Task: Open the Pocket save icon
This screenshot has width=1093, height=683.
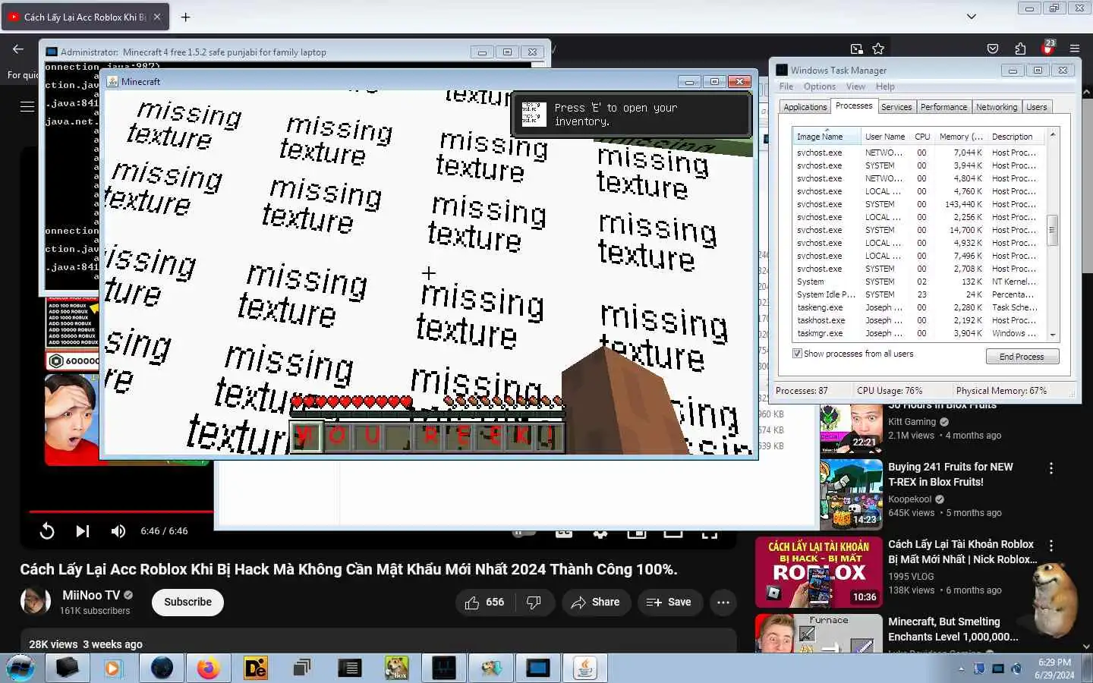Action: [x=992, y=49]
